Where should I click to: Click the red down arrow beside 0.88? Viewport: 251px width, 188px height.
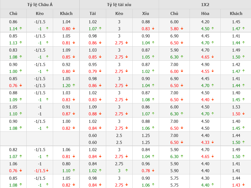pos(100,114)
